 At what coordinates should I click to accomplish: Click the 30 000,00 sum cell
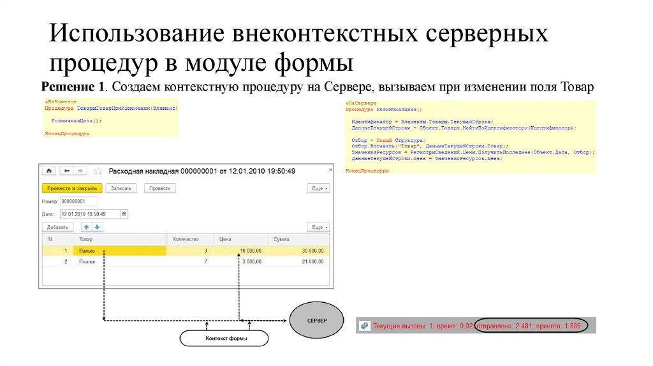tap(298, 251)
